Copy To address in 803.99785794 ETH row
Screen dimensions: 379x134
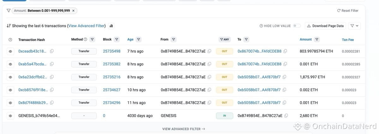point(285,51)
